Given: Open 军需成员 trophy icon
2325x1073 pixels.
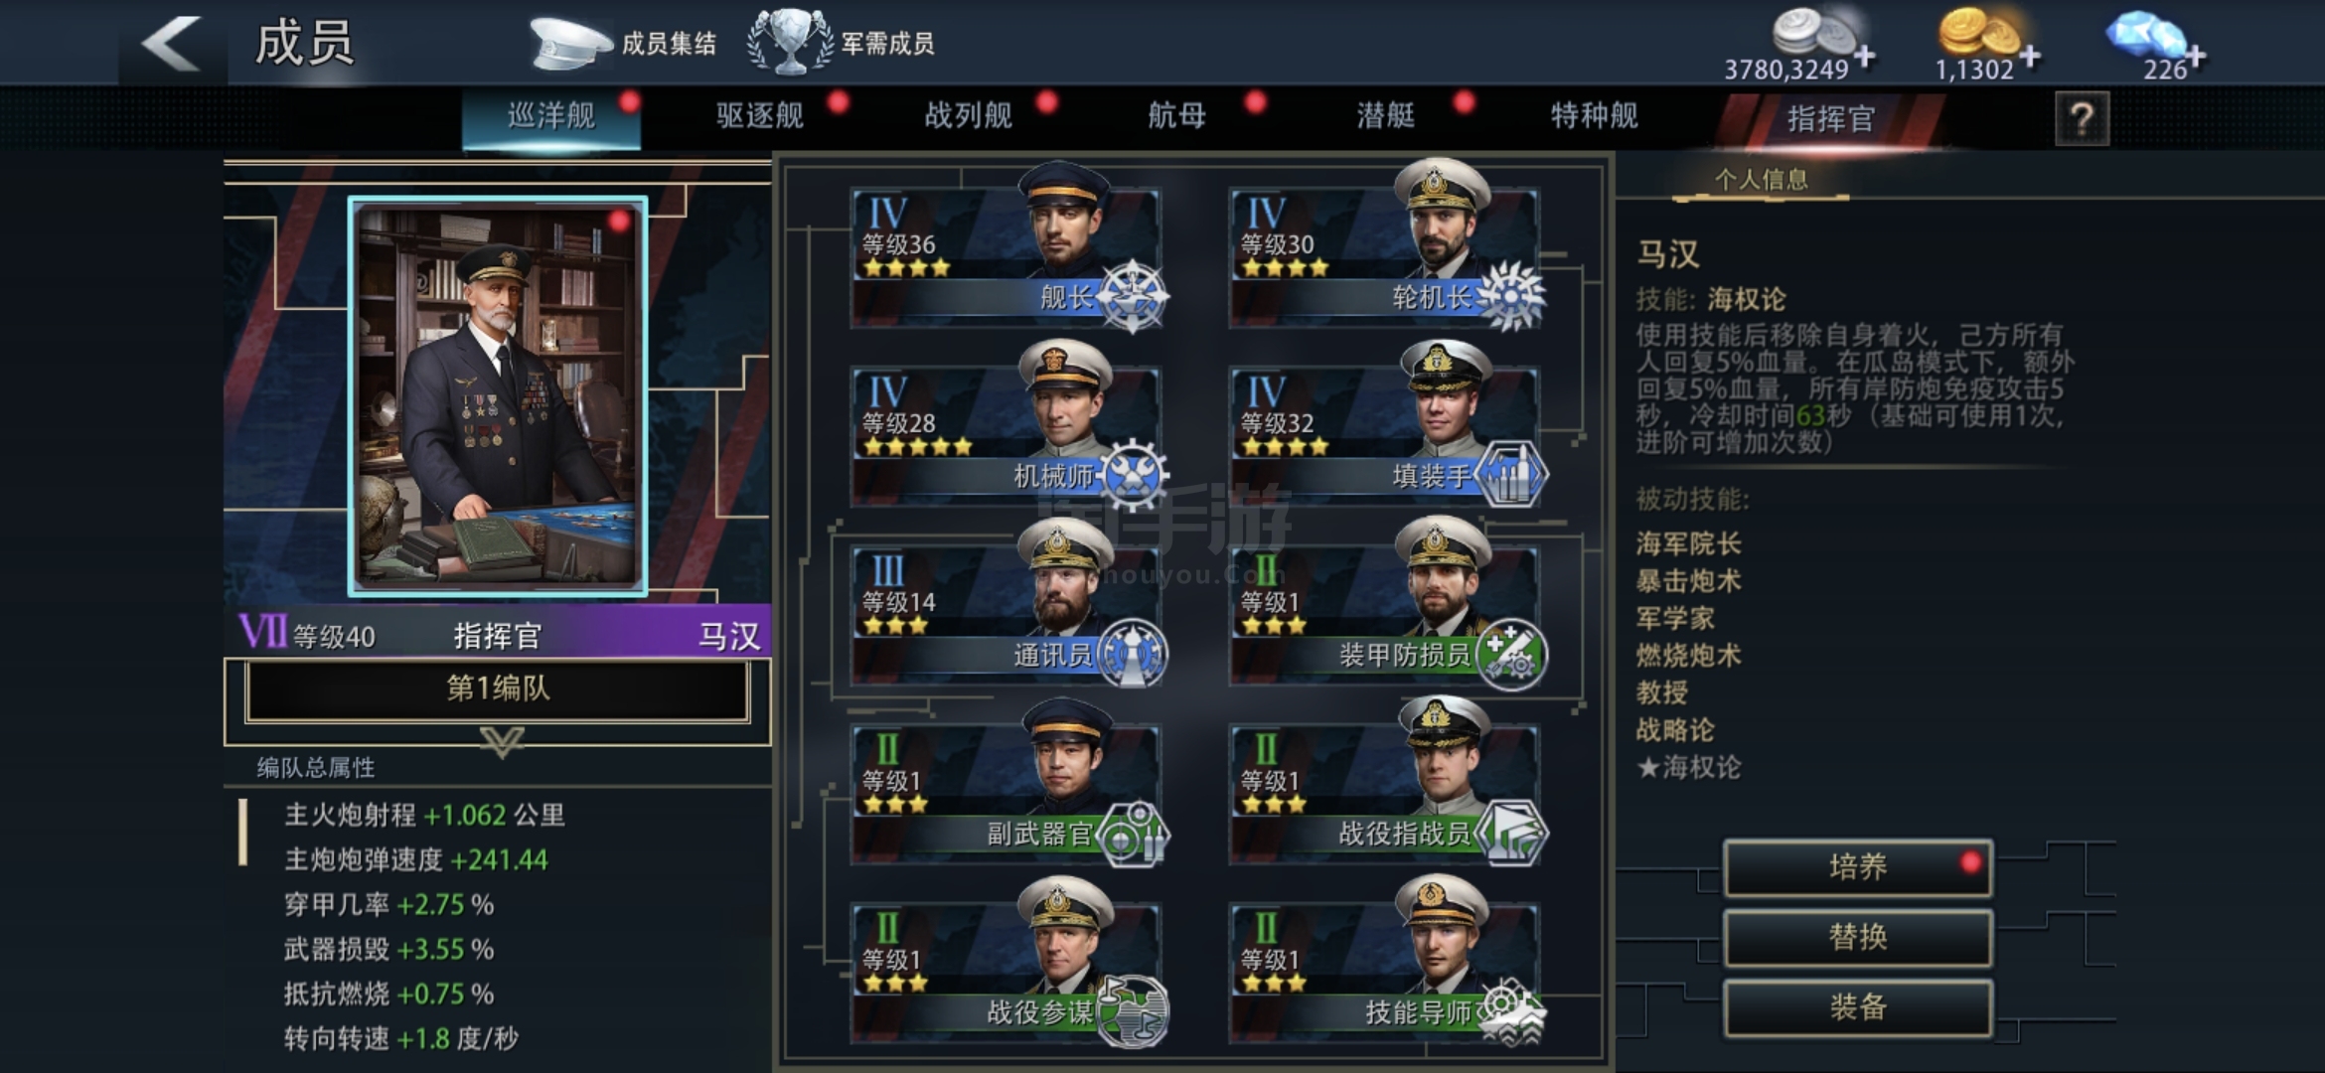Looking at the screenshot, I should pyautogui.click(x=790, y=42).
